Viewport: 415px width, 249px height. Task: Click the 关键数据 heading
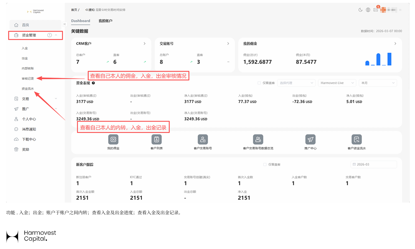coord(80,31)
